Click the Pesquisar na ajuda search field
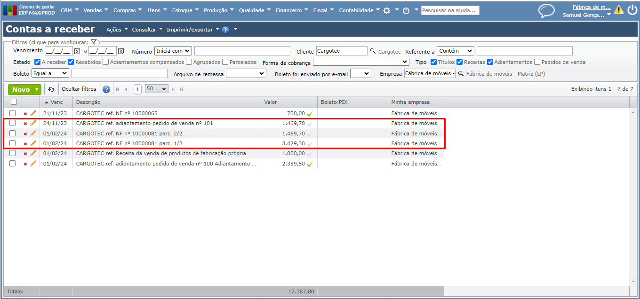This screenshot has height=299, width=640. [x=450, y=10]
